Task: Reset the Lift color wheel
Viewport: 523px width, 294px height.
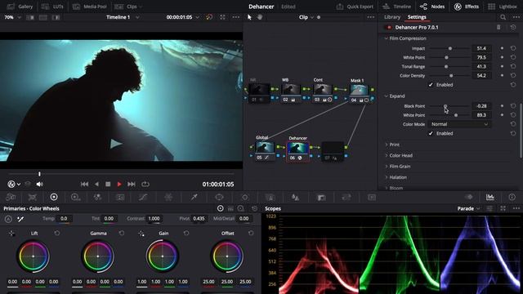Action: tap(57, 233)
